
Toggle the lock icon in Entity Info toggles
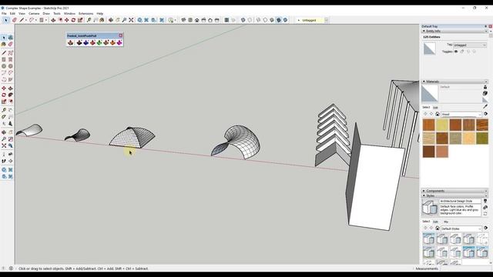pos(462,52)
